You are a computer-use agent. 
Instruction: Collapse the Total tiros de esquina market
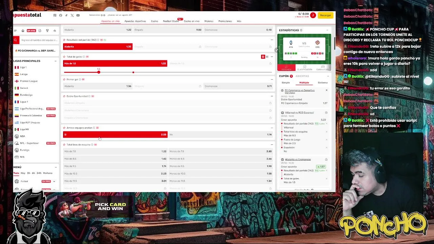click(272, 145)
